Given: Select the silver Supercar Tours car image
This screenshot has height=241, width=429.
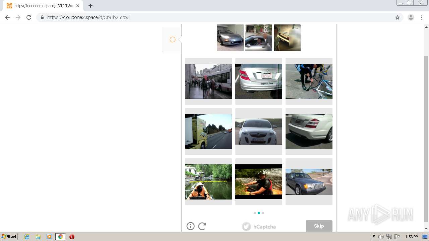Looking at the screenshot, I should [259, 81].
